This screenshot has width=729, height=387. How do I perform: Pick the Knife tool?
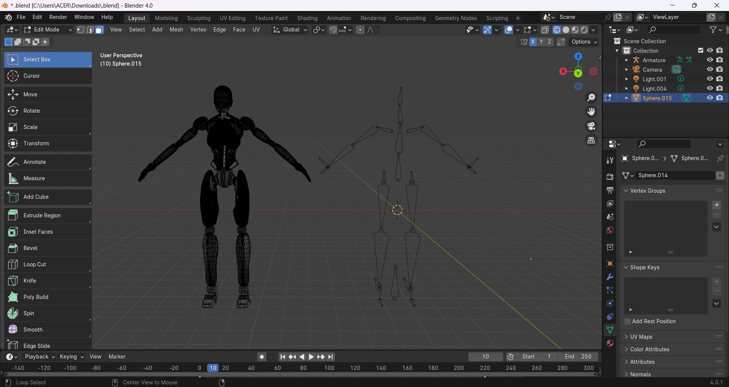pos(48,281)
